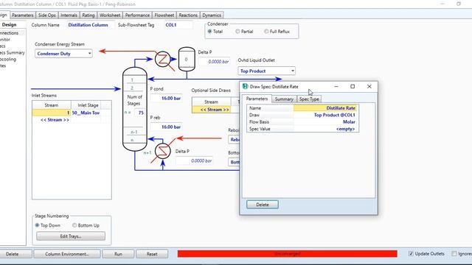The image size is (472, 265).
Task: Open the Summary tab in Draw Spec dialog
Action: (284, 99)
